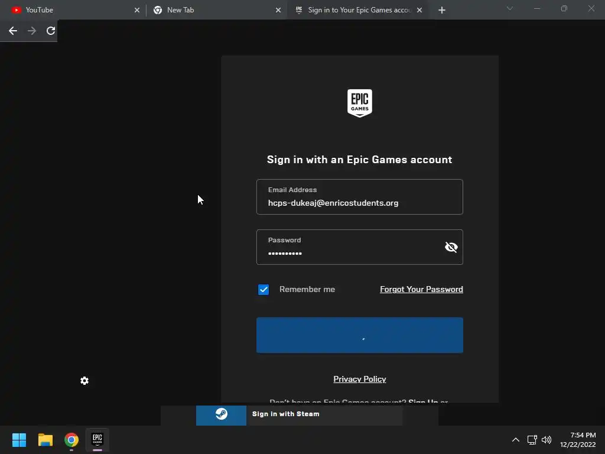Click the sign-in heading text
The height and width of the screenshot is (454, 605).
click(360, 160)
